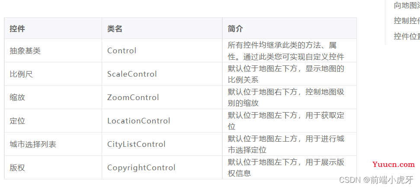The image size is (420, 188).
Task: Select the LocationControl class name
Action: pyautogui.click(x=139, y=121)
